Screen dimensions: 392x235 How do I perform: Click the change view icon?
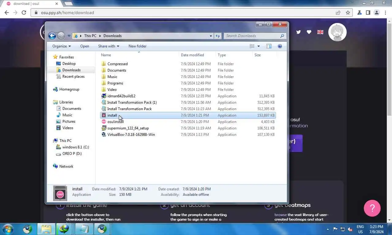[x=252, y=46]
